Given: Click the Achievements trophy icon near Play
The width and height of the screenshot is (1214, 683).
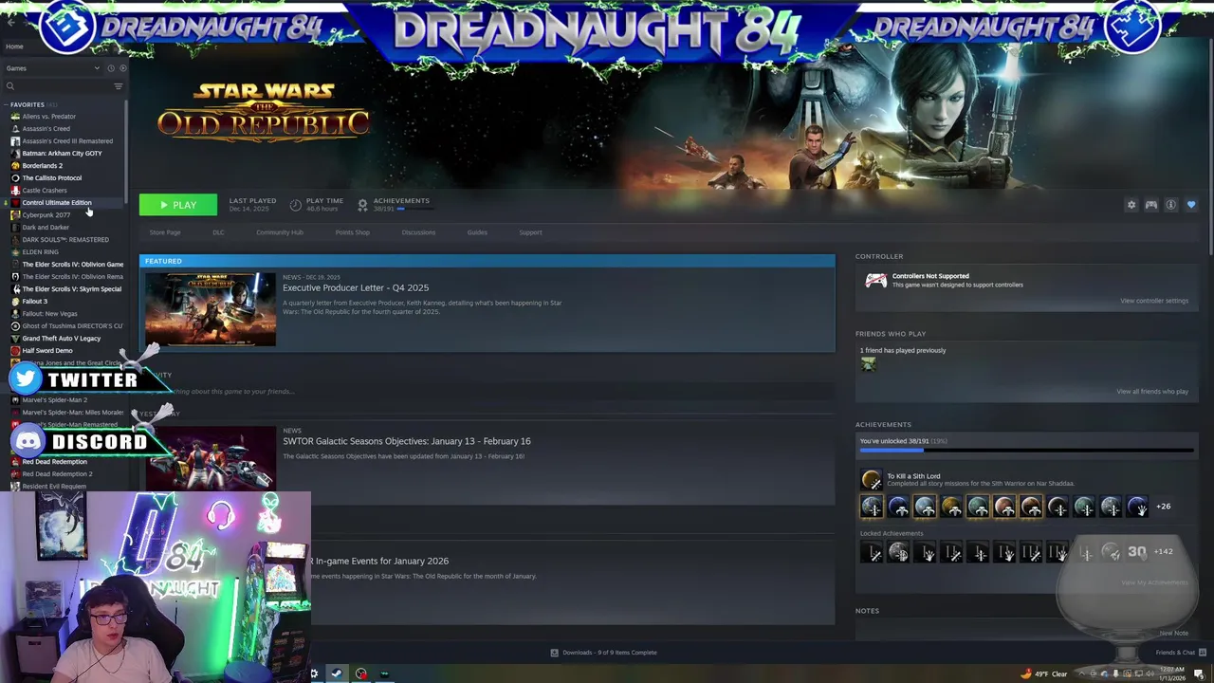Looking at the screenshot, I should [362, 205].
